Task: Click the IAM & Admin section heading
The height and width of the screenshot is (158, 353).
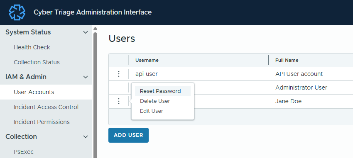Action: point(26,77)
